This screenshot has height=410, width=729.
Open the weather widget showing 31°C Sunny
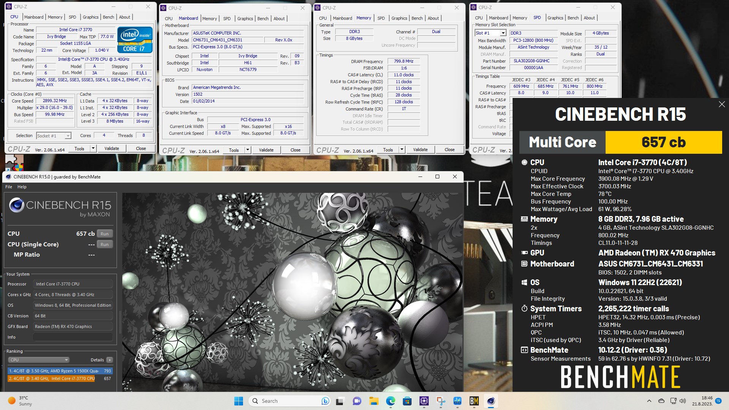click(20, 401)
